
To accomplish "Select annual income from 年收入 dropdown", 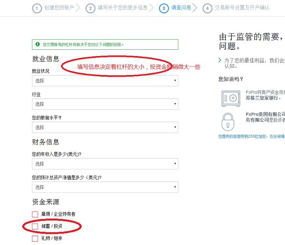I will coord(105,164).
